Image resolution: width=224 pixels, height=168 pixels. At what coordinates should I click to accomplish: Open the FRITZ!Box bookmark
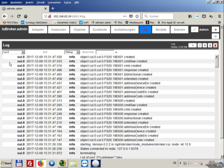coord(10,22)
